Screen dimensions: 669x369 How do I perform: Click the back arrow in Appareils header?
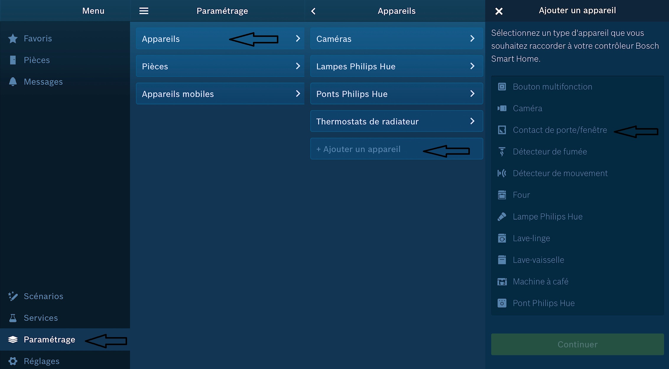click(x=314, y=11)
